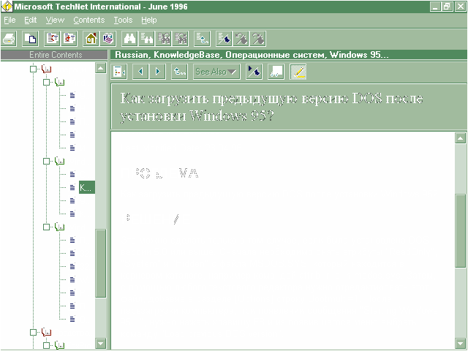
Task: Click sync contents tree icon in document toolbar
Action: coord(119,72)
